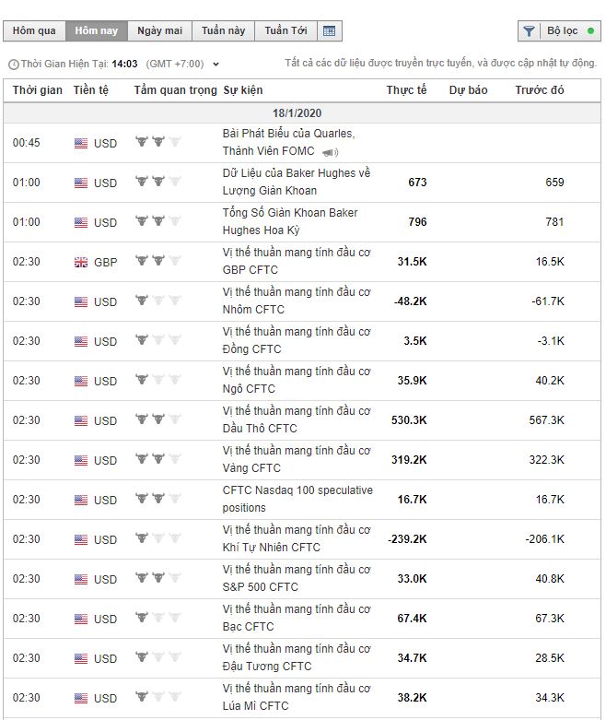The height and width of the screenshot is (720, 606).
Task: Click the clock icon beside current time
Action: [x=12, y=65]
